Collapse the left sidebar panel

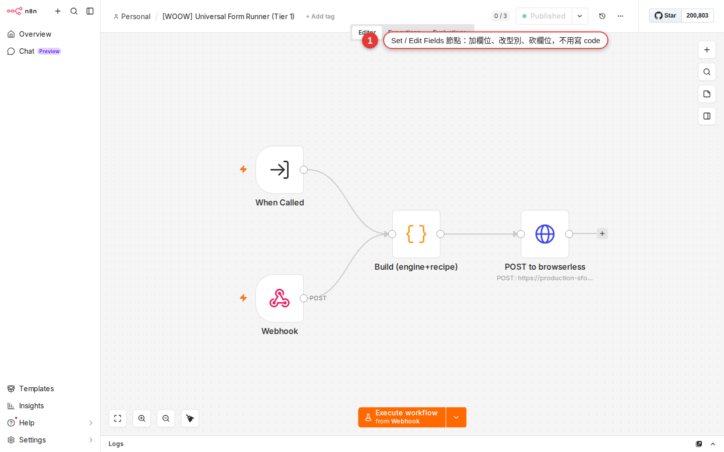click(x=90, y=11)
